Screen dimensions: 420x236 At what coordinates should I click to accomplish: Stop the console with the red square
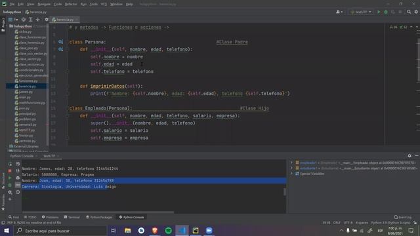pos(10,170)
